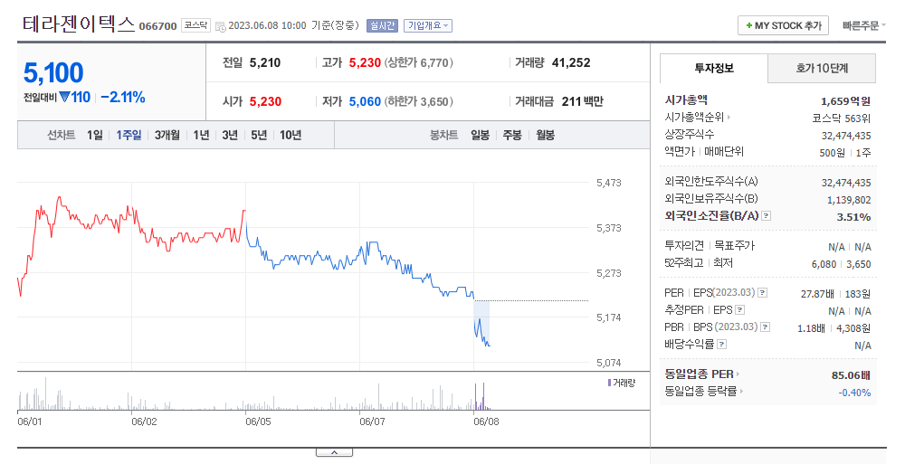Click the 외국인소진율 value 3.51%
Screen dimensions: 905x464
pyautogui.click(x=853, y=217)
